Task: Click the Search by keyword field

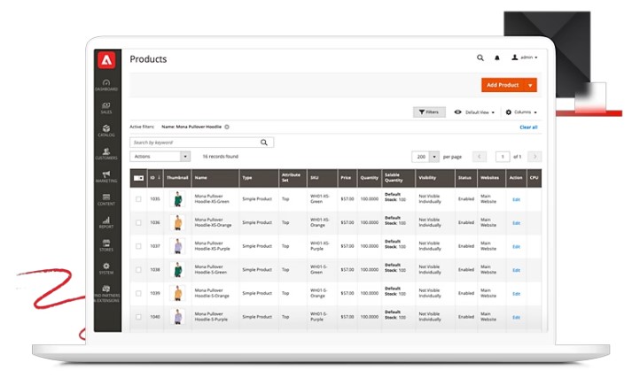Action: tap(195, 142)
